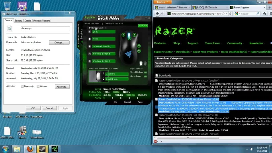Switch to the Security tab
The image size is (272, 153).
18,21
